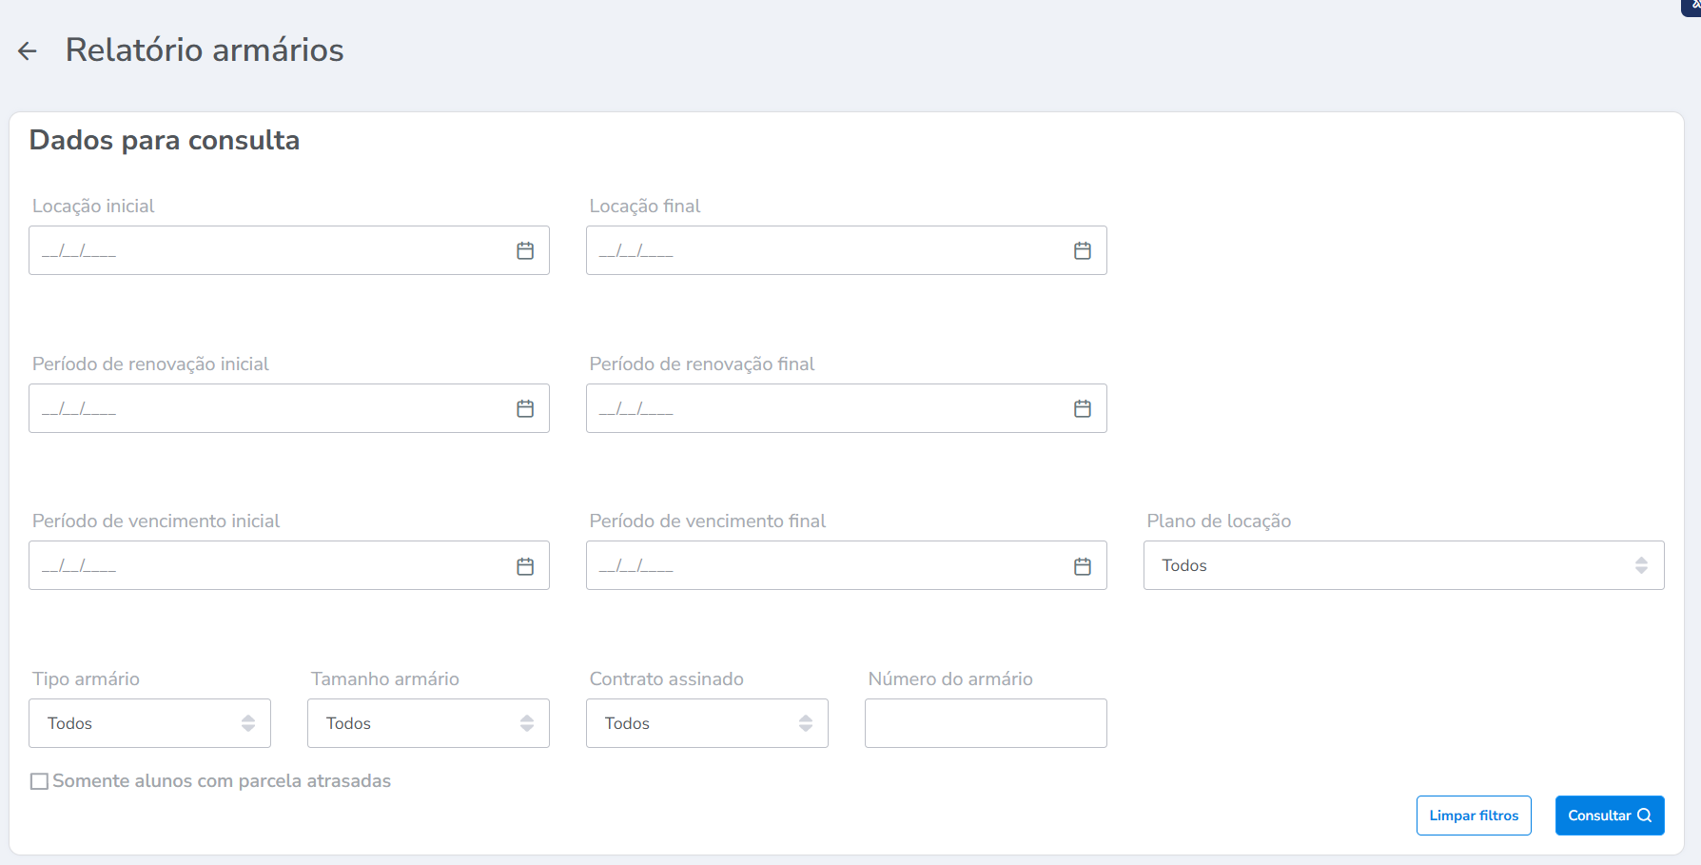Focus the Período de vencimento final date field
The image size is (1701, 865).
click(823, 567)
